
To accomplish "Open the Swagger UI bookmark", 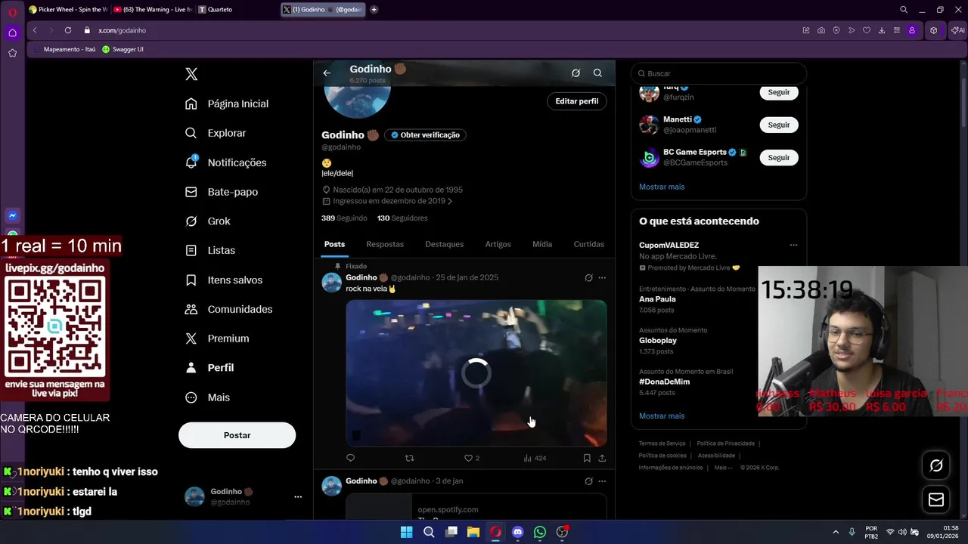I will pos(123,49).
